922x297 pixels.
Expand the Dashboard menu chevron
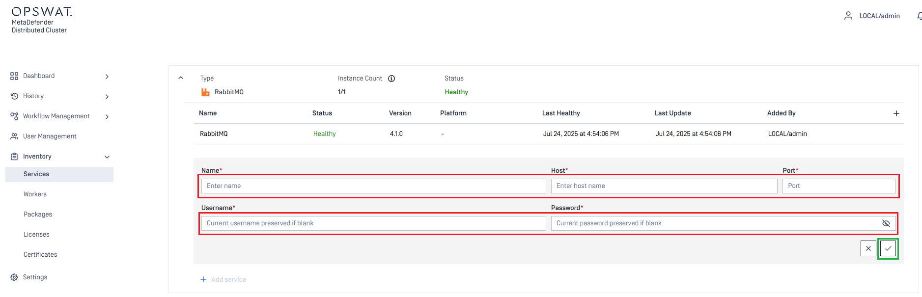point(107,77)
